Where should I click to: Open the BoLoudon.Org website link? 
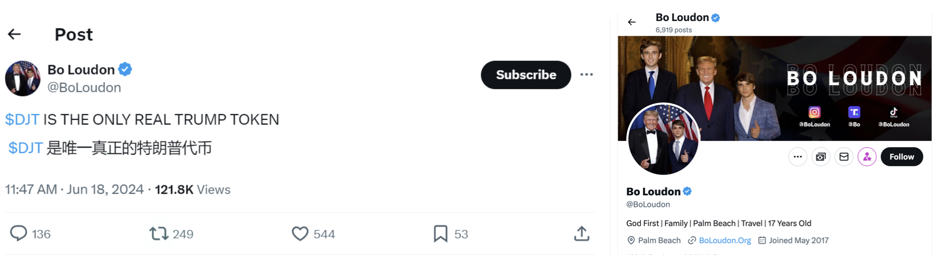pyautogui.click(x=725, y=240)
